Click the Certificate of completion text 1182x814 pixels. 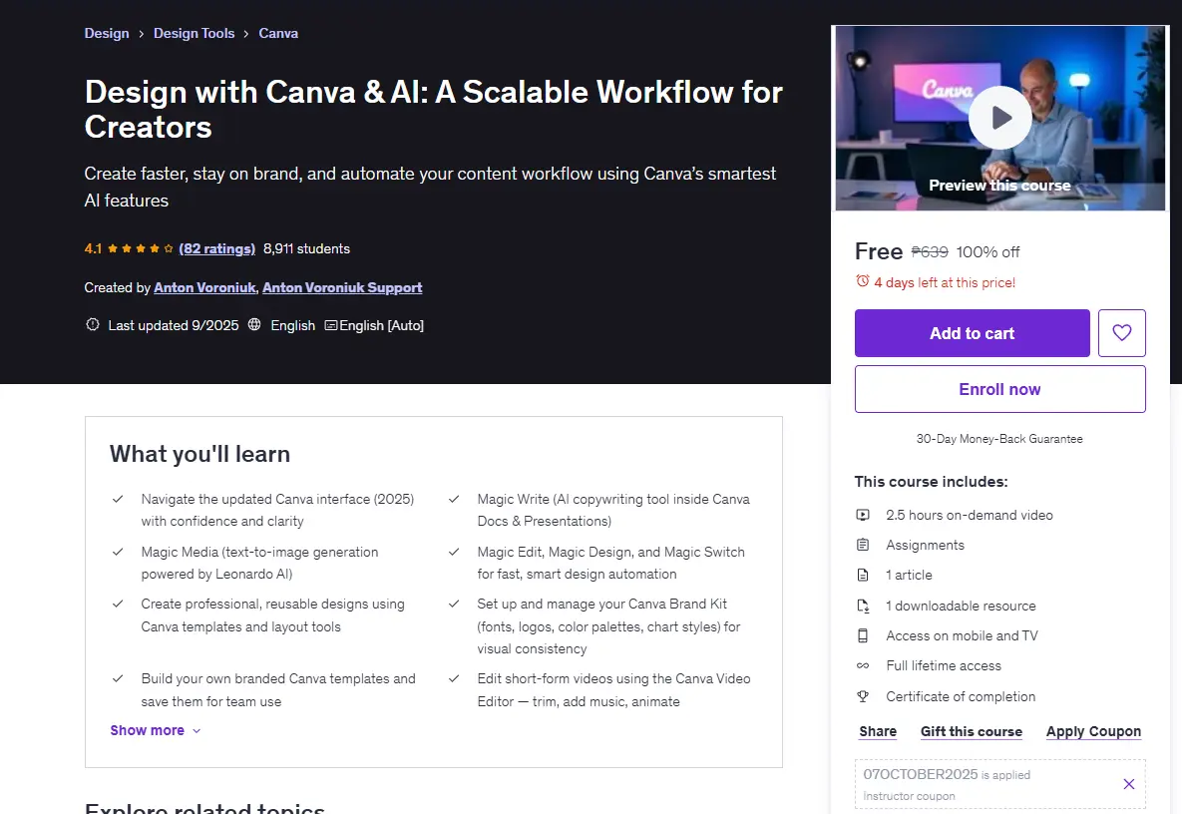click(961, 696)
